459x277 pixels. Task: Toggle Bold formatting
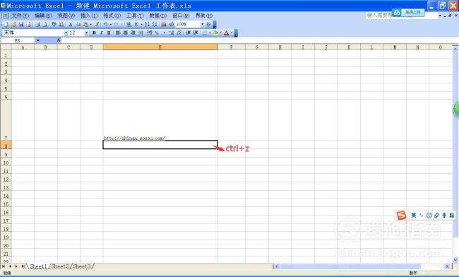(94, 33)
